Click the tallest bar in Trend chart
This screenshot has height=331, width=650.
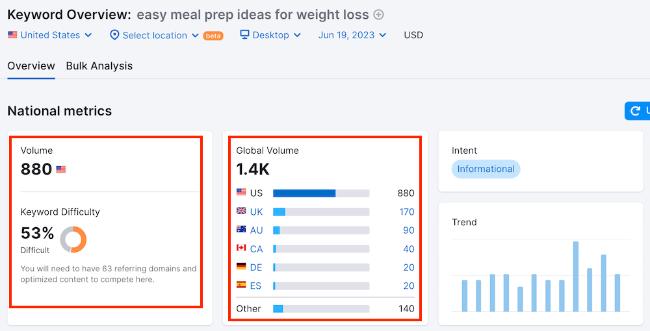[576, 276]
